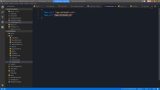This screenshot has width=160, height=90.
Task: Open the Fichier menu
Action: point(2,3)
